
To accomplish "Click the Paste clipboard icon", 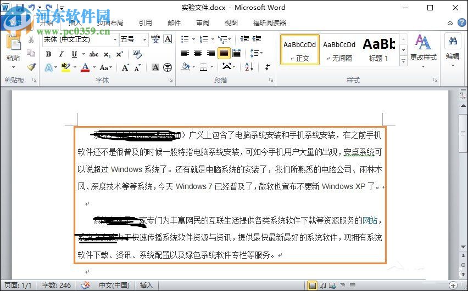I will pos(13,44).
